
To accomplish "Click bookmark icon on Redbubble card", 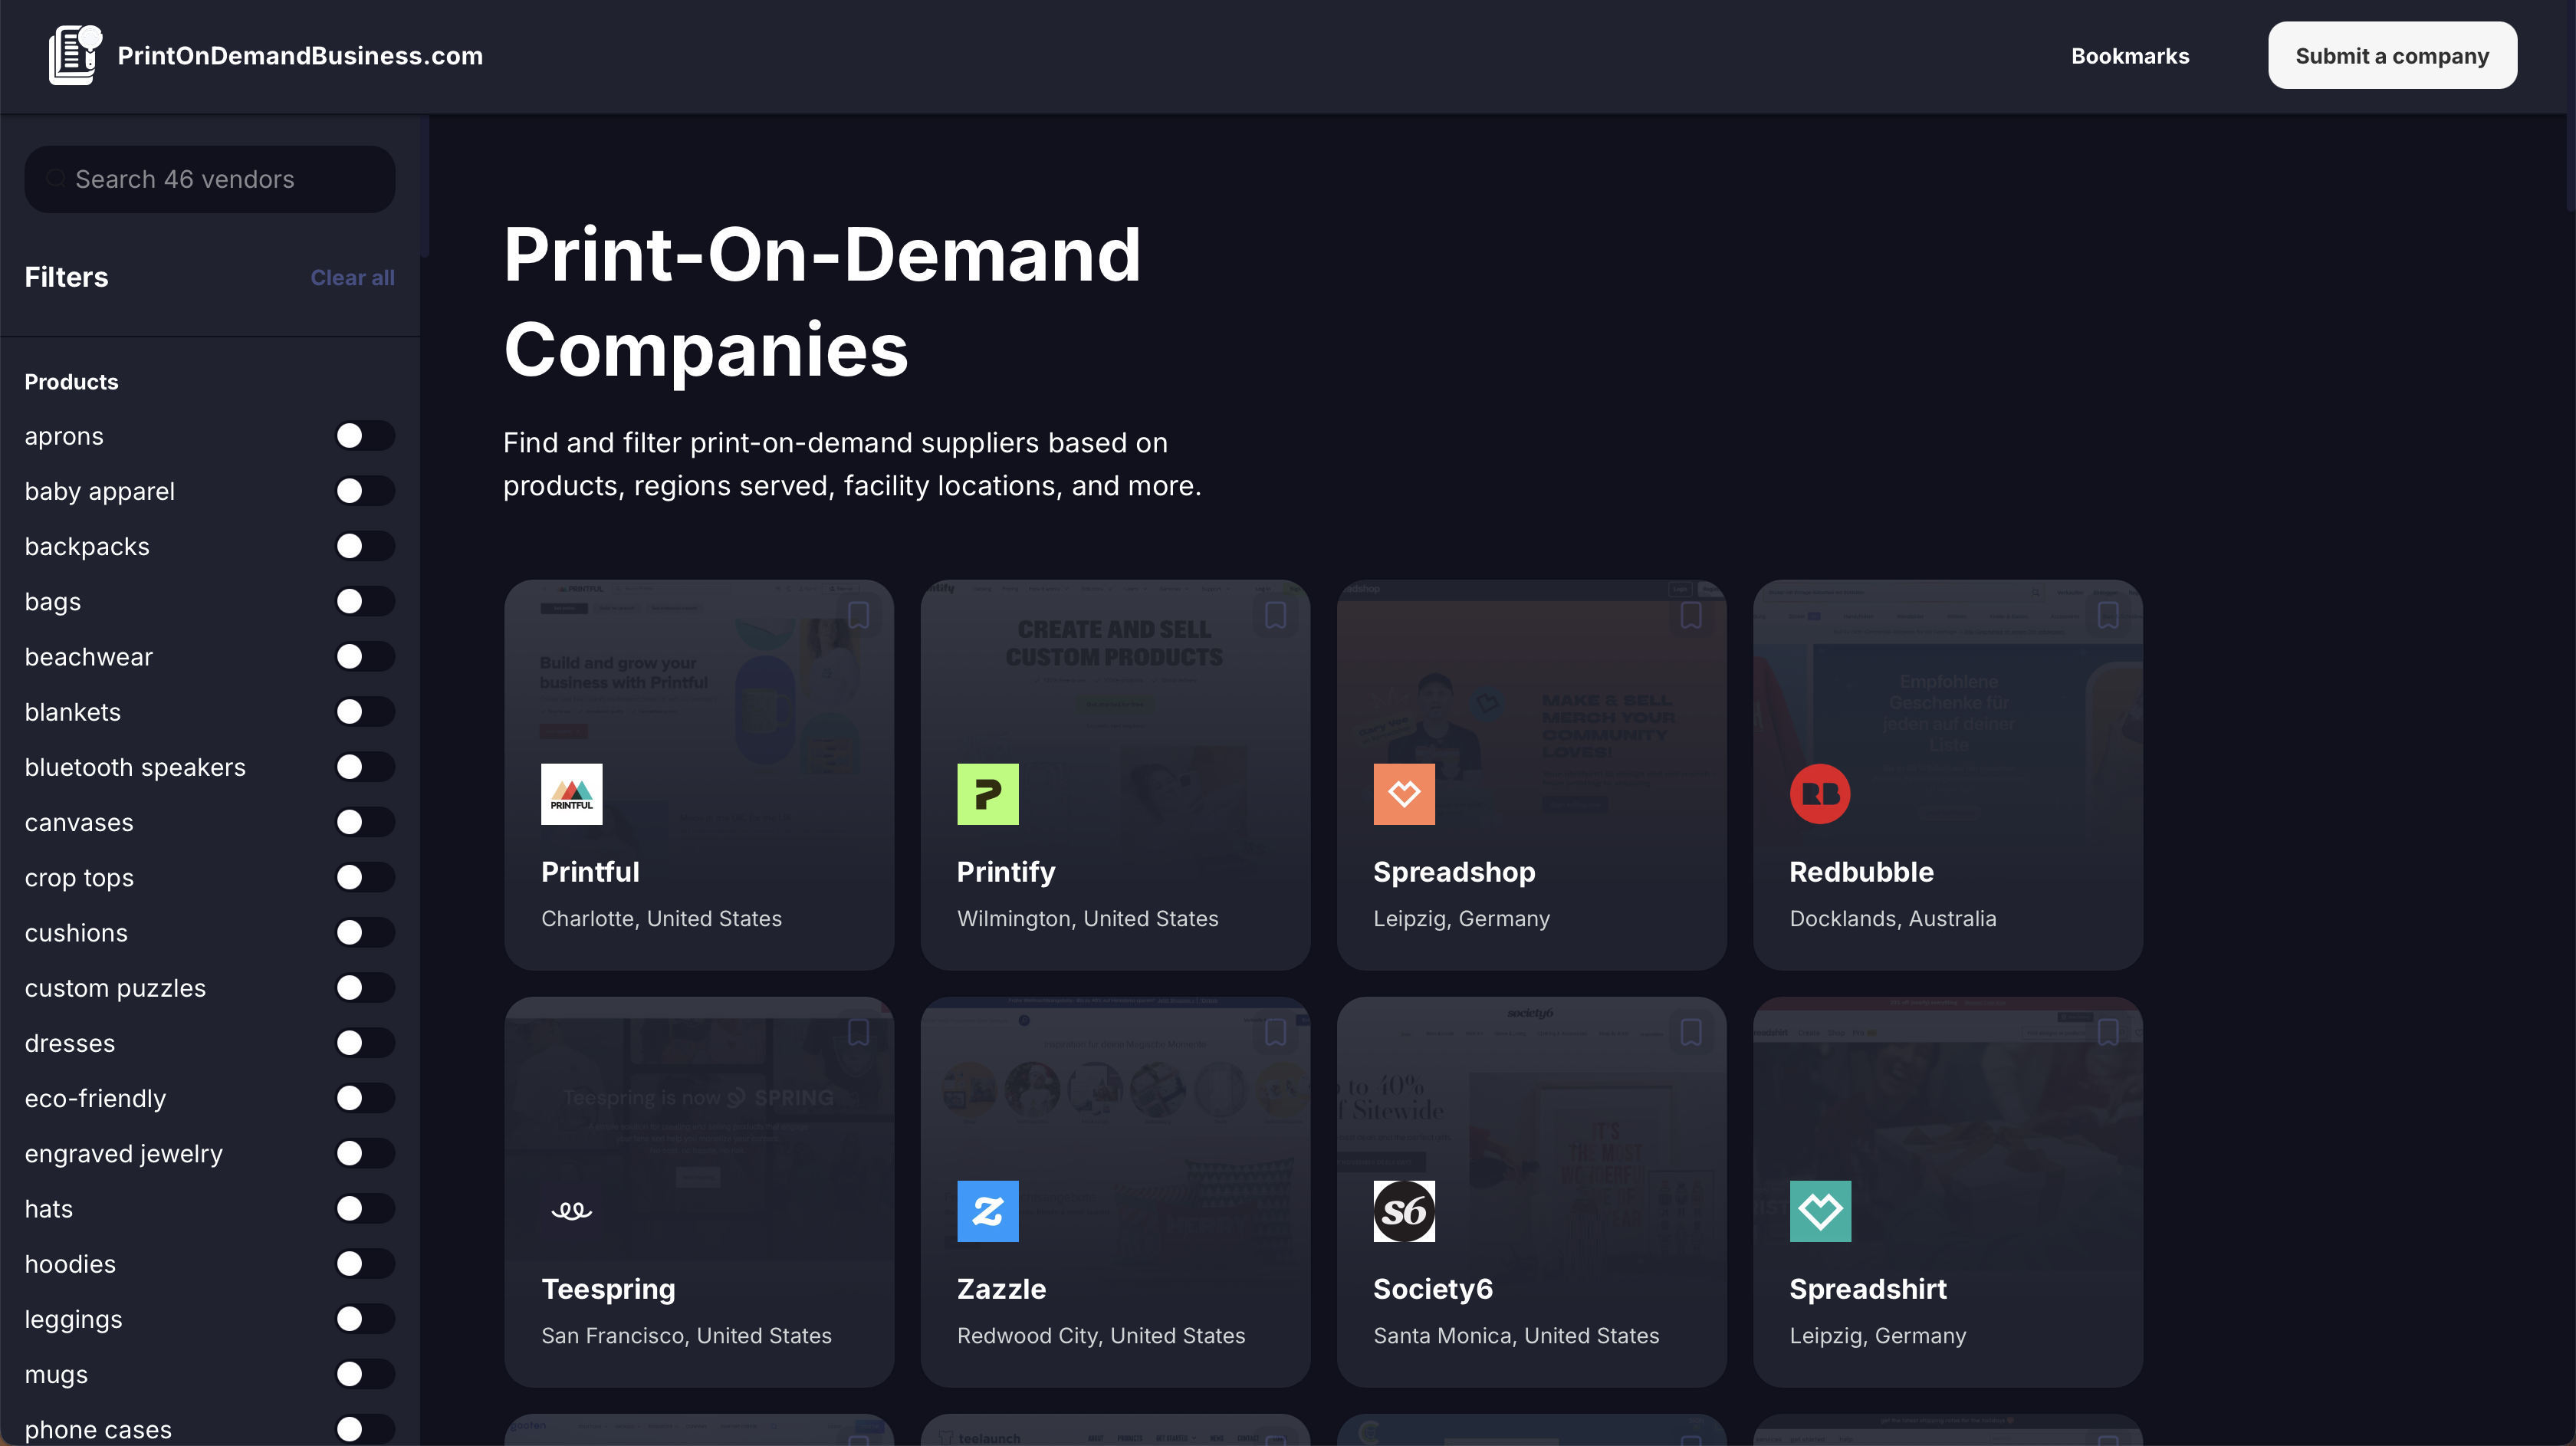I will pos(2107,615).
